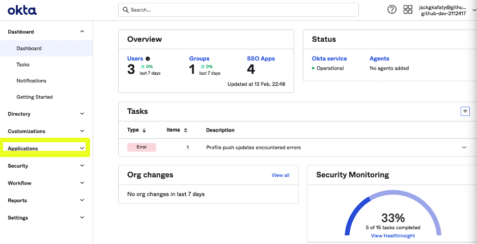Click the search magnifier icon
The image size is (477, 244).
(x=126, y=10)
